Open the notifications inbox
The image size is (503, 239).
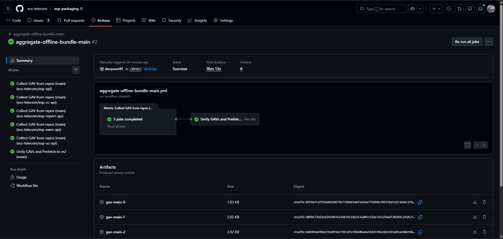pyautogui.click(x=480, y=9)
